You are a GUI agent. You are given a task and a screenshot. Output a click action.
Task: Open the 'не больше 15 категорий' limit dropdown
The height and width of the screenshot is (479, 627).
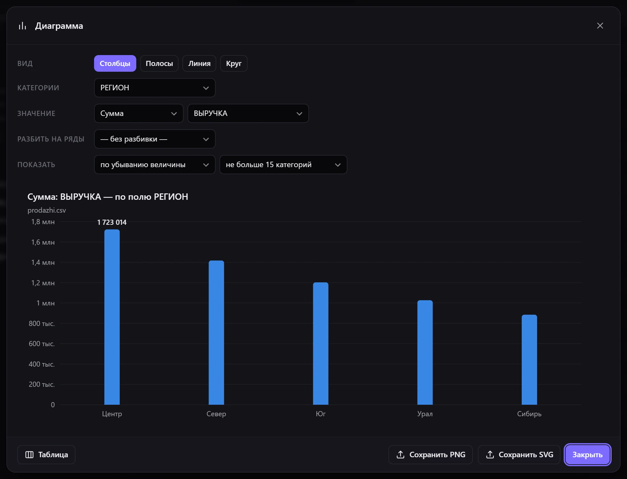click(283, 165)
